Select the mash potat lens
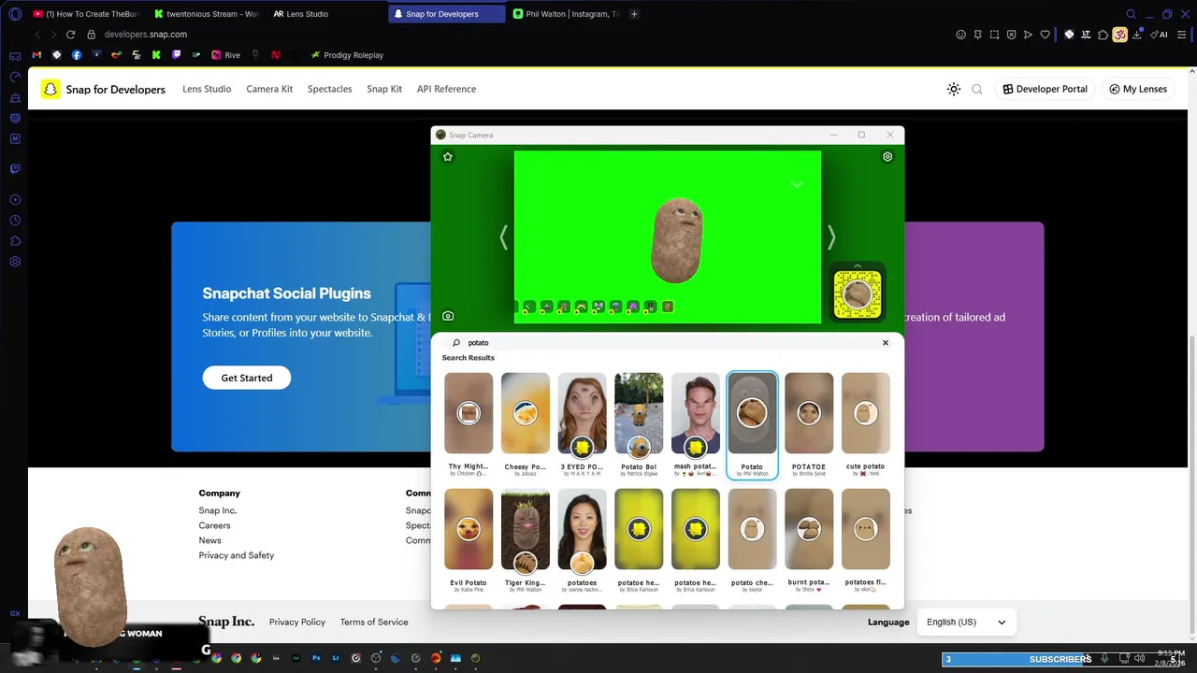 click(696, 425)
